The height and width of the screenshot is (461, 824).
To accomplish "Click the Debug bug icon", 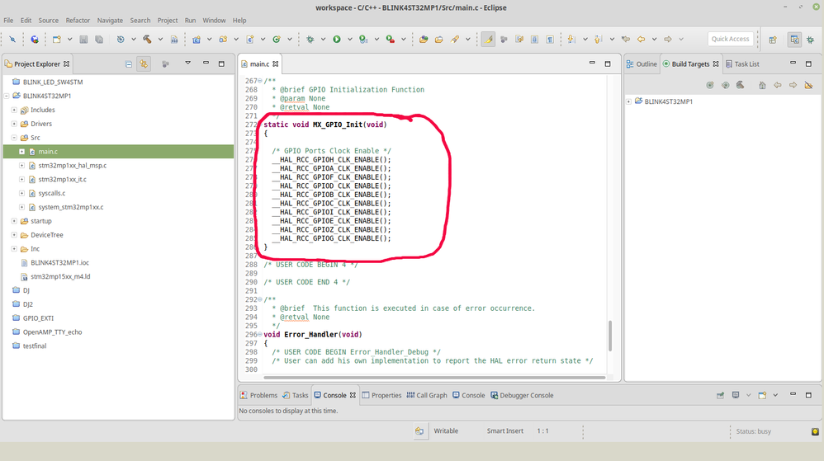I will click(x=310, y=39).
